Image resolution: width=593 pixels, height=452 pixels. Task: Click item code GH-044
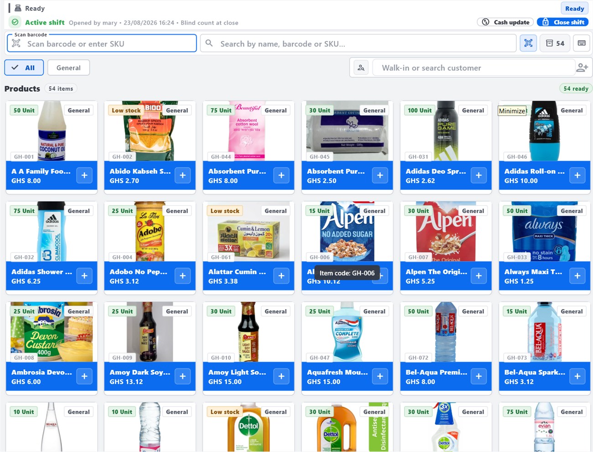click(221, 157)
